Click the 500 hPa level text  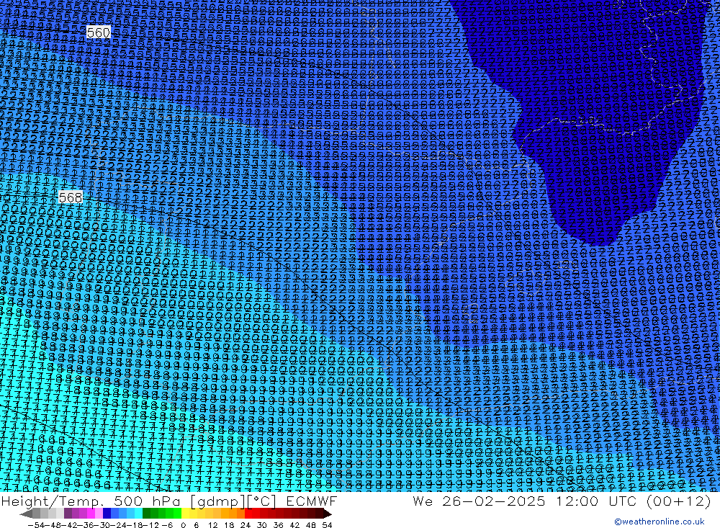[146, 501]
